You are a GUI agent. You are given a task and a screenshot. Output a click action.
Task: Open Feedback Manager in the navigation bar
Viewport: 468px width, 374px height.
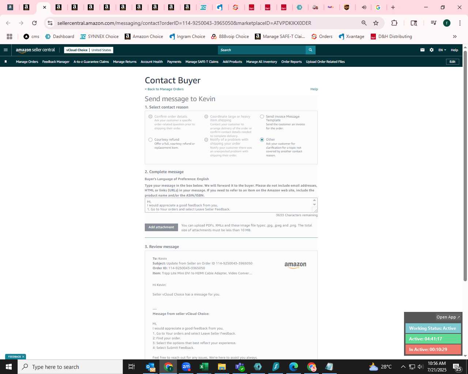click(x=56, y=62)
